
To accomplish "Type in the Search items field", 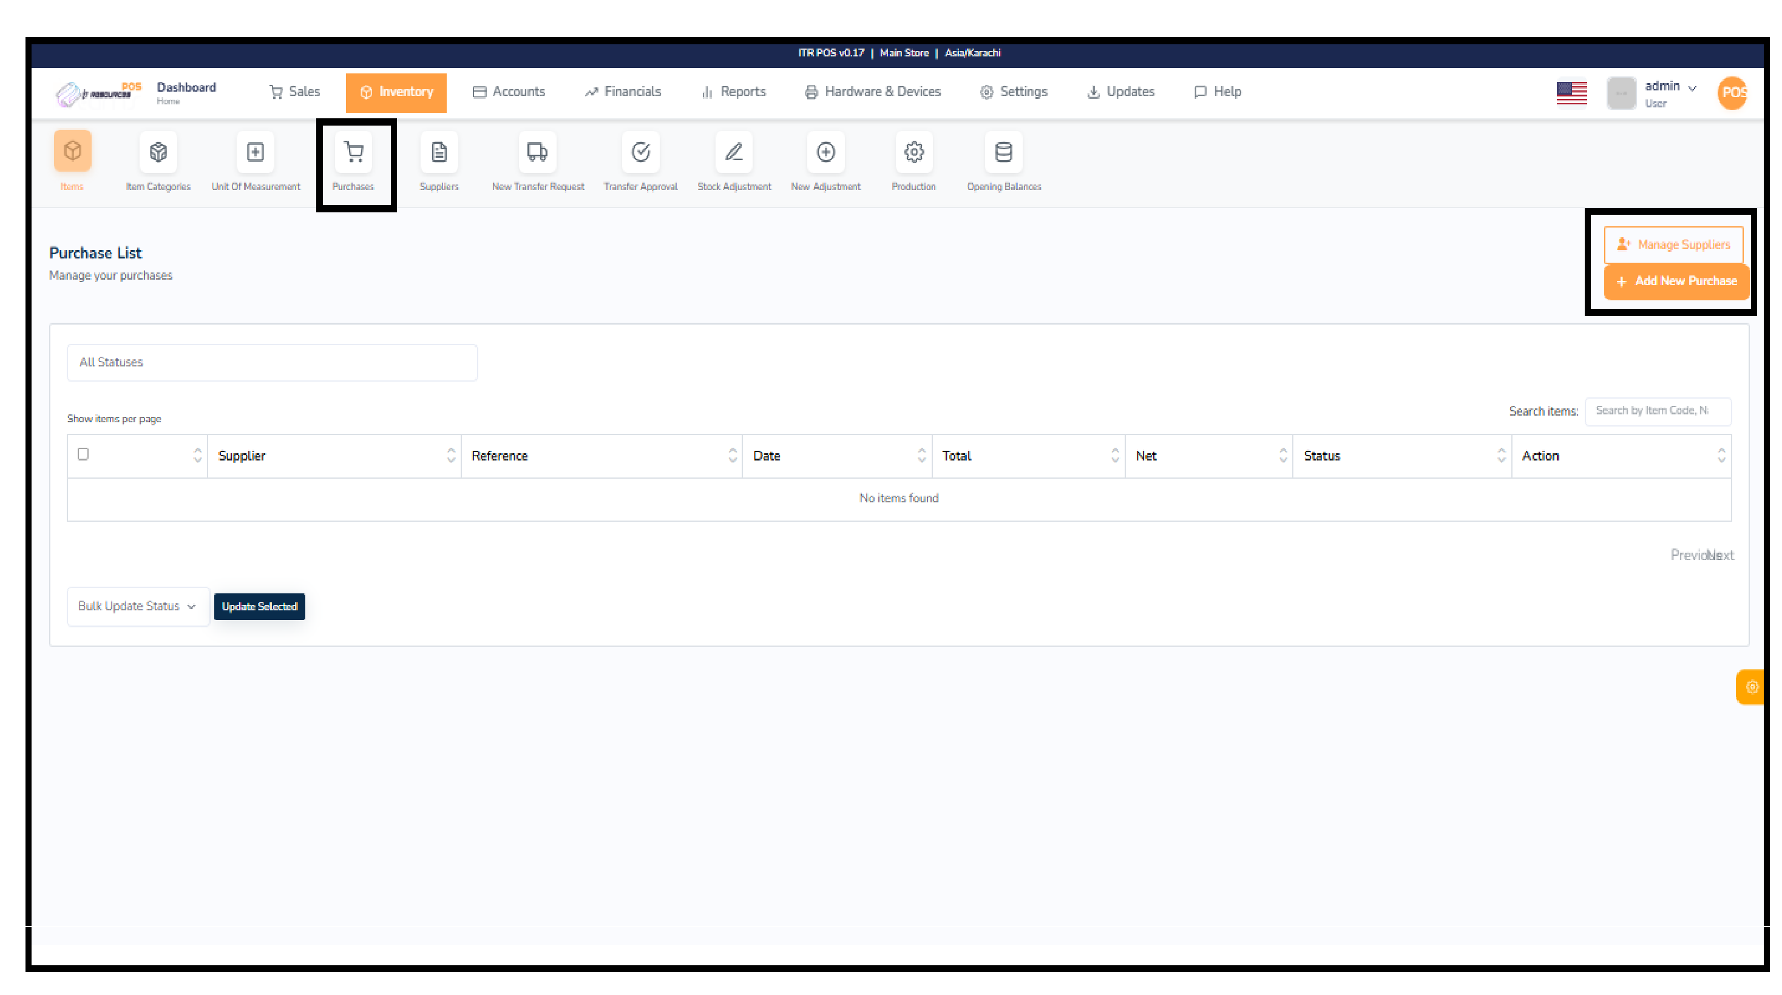I will point(1658,411).
